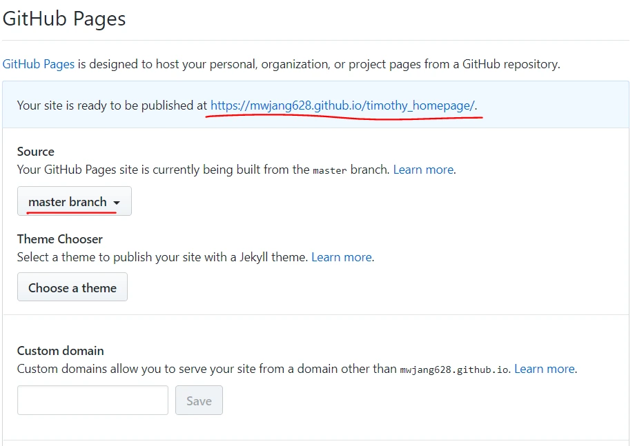
Task: Click Learn more about the source branch
Action: (x=423, y=170)
